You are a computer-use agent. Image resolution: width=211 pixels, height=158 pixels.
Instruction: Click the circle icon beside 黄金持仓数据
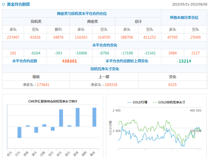point(4,5)
